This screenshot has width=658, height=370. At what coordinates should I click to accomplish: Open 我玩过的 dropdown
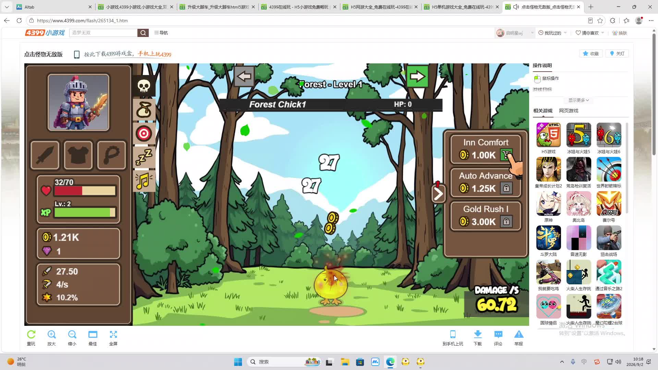point(552,33)
